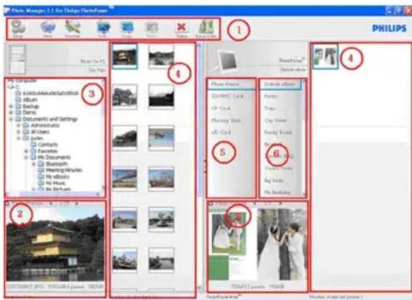412x300 pixels.
Task: Select the My Documents folder
Action: click(50, 157)
